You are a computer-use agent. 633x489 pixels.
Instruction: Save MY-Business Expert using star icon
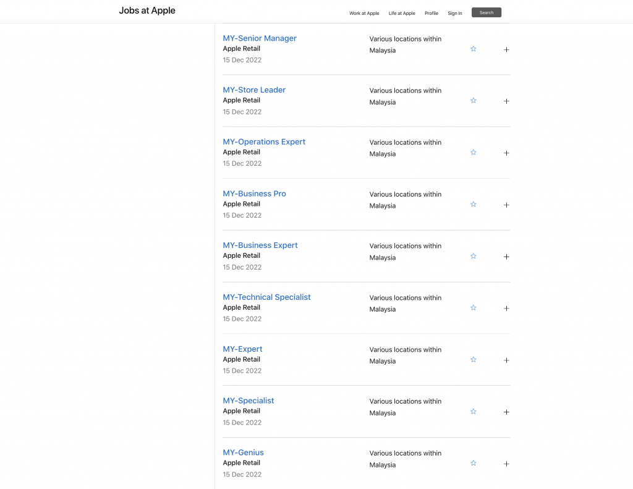pos(474,256)
